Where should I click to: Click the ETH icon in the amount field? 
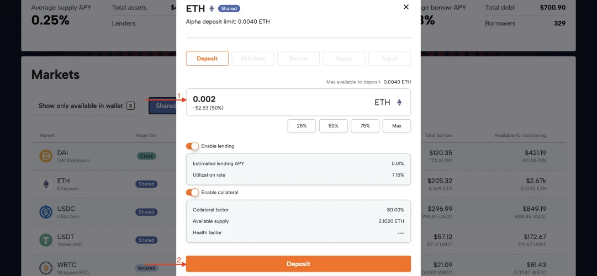tap(399, 103)
